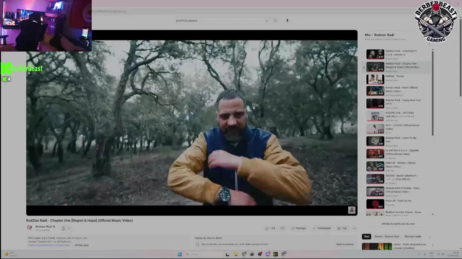Open the more actions ellipsis menu
462x259 pixels.
(354, 228)
